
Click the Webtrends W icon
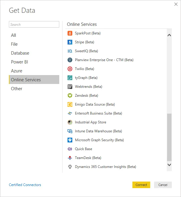point(70,87)
